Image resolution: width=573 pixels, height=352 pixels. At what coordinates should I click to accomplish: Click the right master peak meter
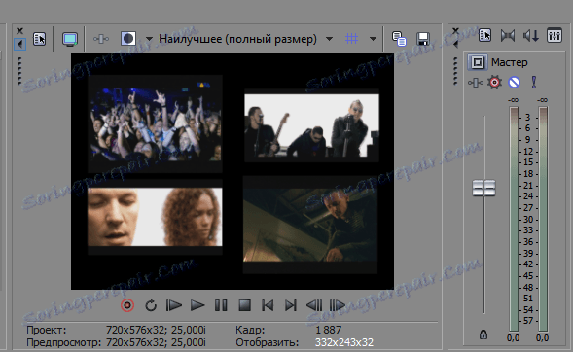click(x=543, y=219)
